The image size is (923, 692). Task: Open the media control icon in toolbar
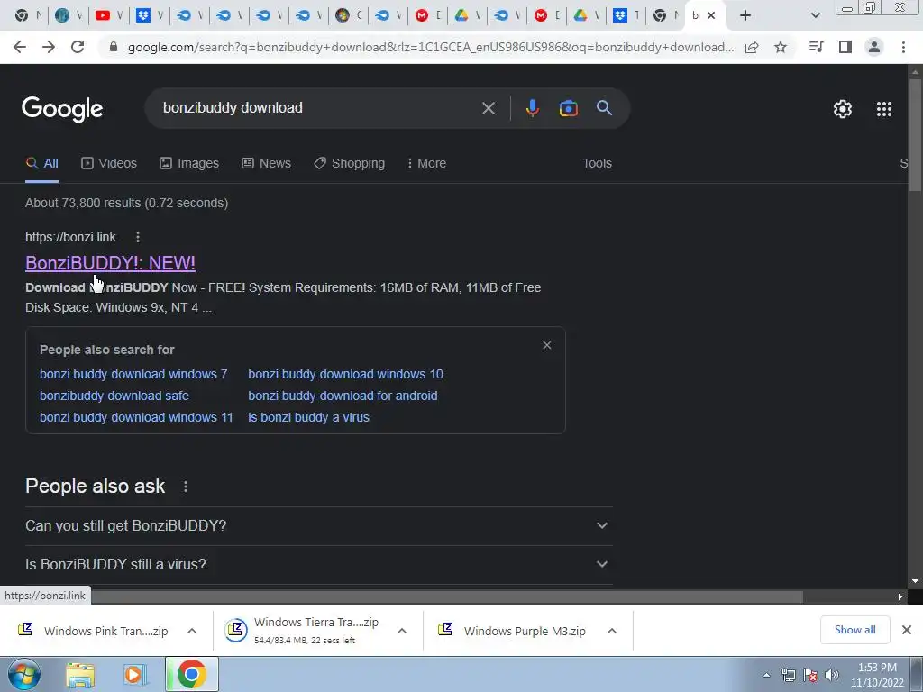pyautogui.click(x=816, y=47)
